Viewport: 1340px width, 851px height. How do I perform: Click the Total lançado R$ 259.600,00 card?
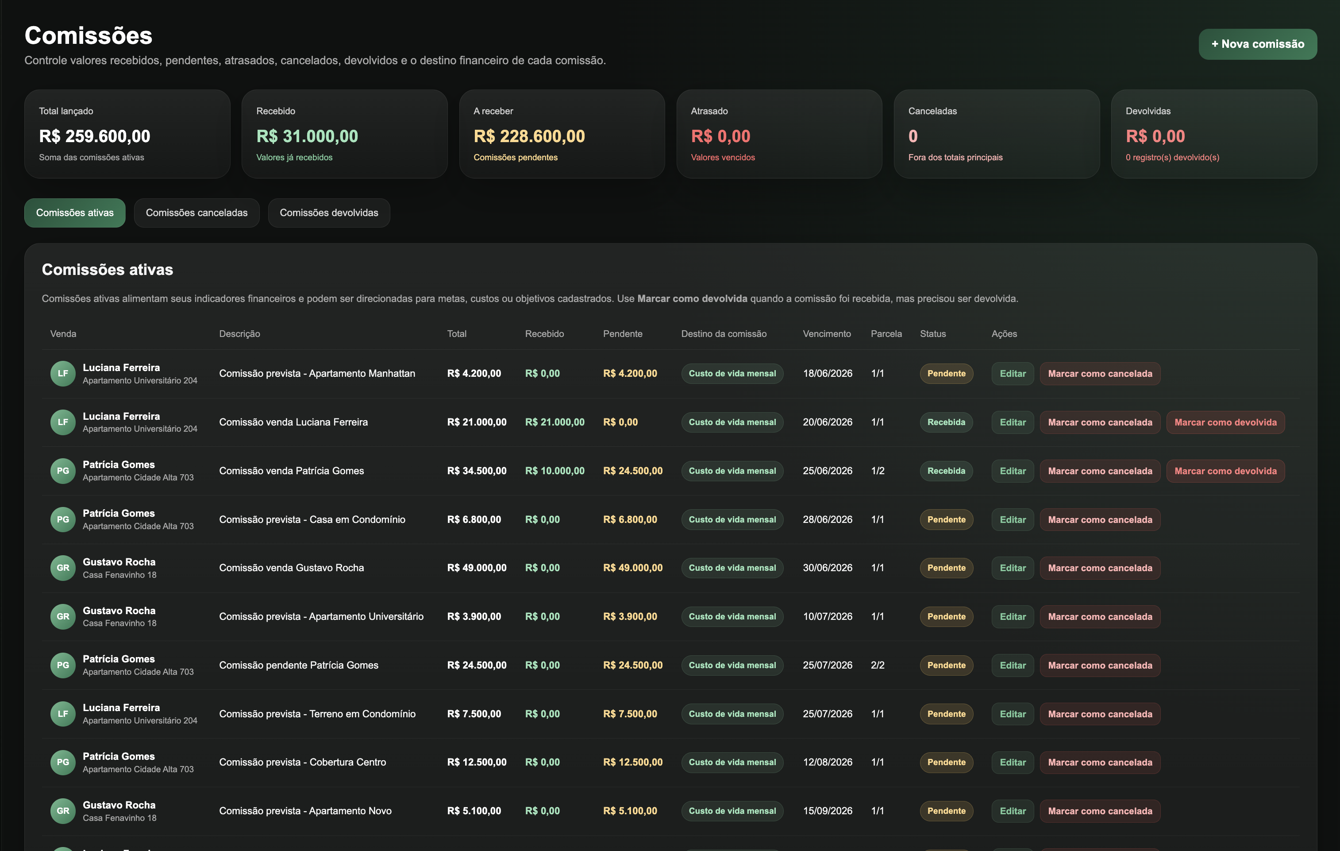point(127,134)
